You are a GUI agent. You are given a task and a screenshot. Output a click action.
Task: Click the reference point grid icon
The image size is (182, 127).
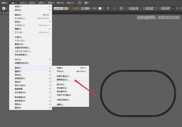tap(121, 8)
